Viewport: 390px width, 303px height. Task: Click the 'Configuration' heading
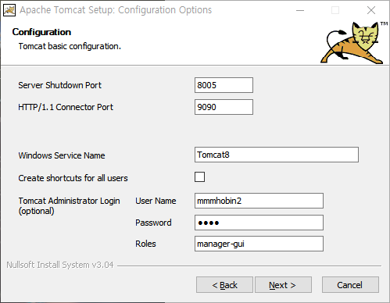tap(41, 32)
